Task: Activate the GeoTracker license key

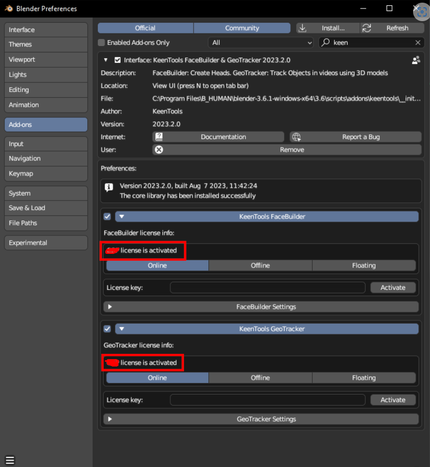Action: [393, 400]
